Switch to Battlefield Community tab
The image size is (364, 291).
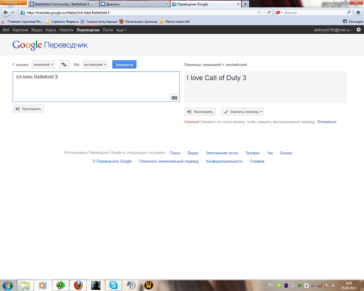(64, 4)
